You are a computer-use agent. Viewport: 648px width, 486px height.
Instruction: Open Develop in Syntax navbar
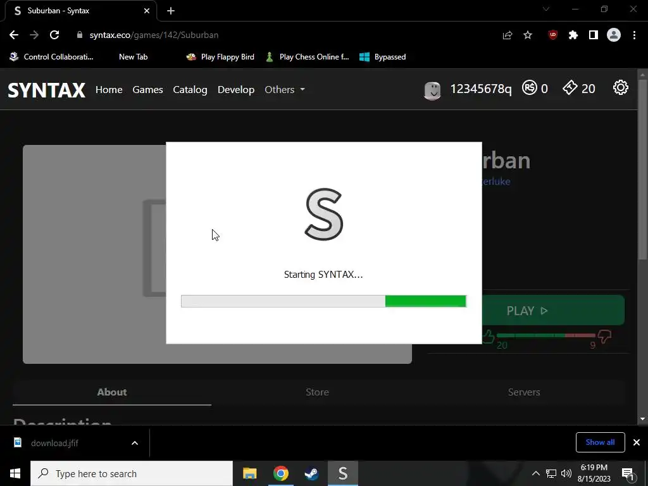click(236, 90)
